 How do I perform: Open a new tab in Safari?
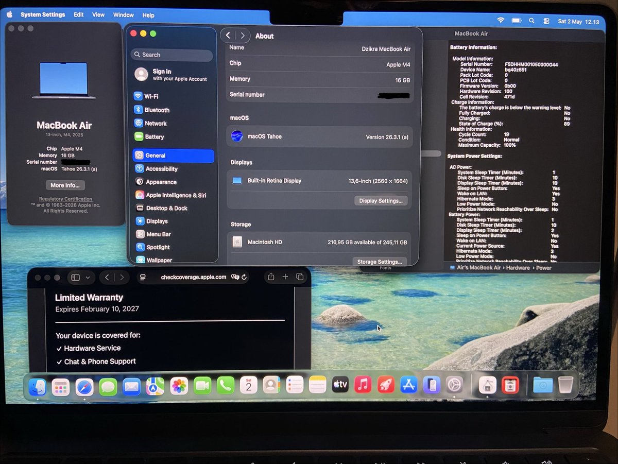285,277
